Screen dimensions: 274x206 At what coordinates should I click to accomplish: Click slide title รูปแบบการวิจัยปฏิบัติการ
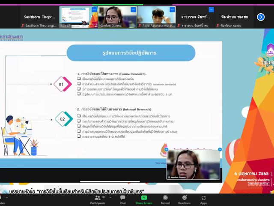129,53
